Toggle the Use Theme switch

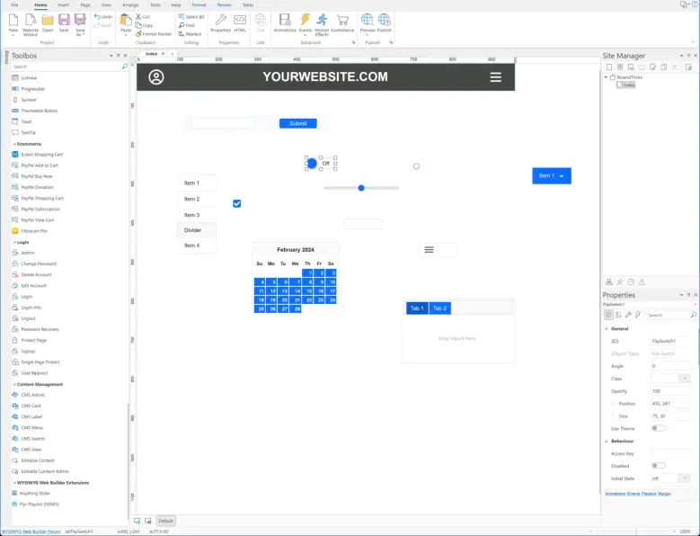coord(659,429)
